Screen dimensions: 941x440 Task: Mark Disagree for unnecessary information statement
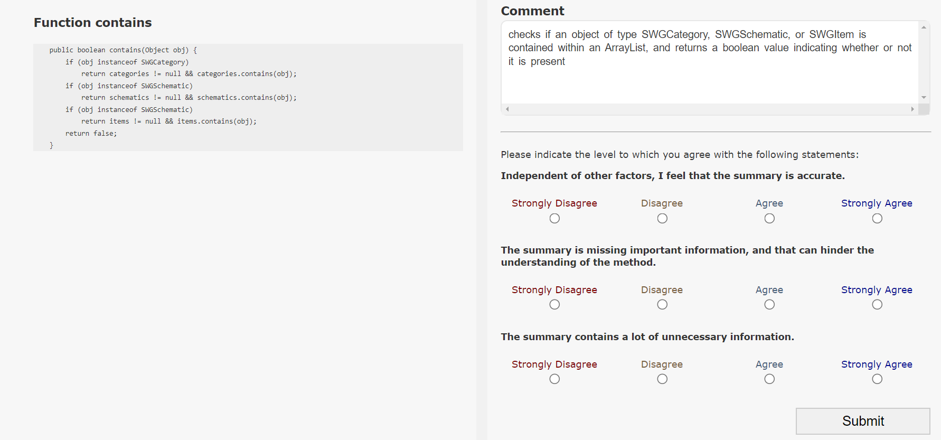662,379
